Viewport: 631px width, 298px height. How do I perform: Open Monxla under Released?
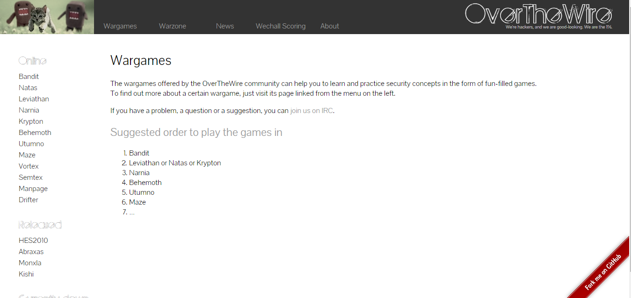[x=30, y=263]
